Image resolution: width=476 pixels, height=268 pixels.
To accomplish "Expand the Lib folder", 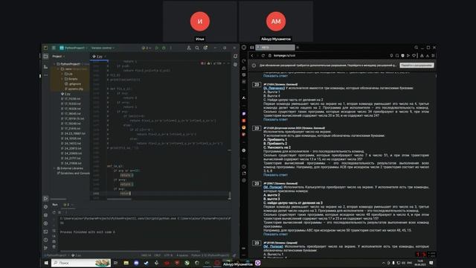I will 62,74.
